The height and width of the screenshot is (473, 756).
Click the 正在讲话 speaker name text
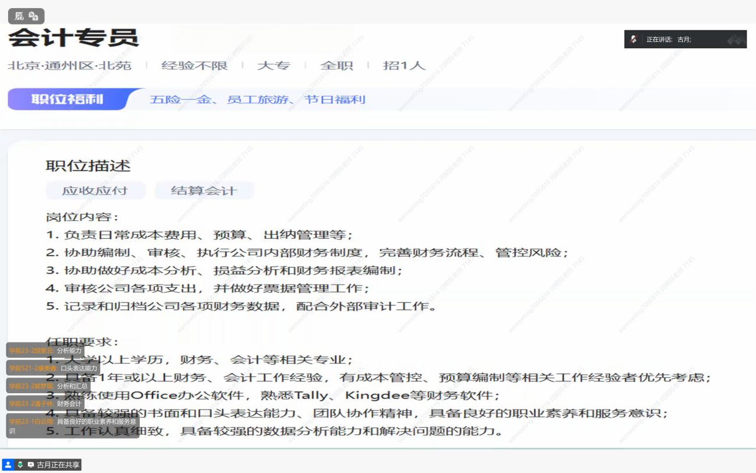click(669, 40)
